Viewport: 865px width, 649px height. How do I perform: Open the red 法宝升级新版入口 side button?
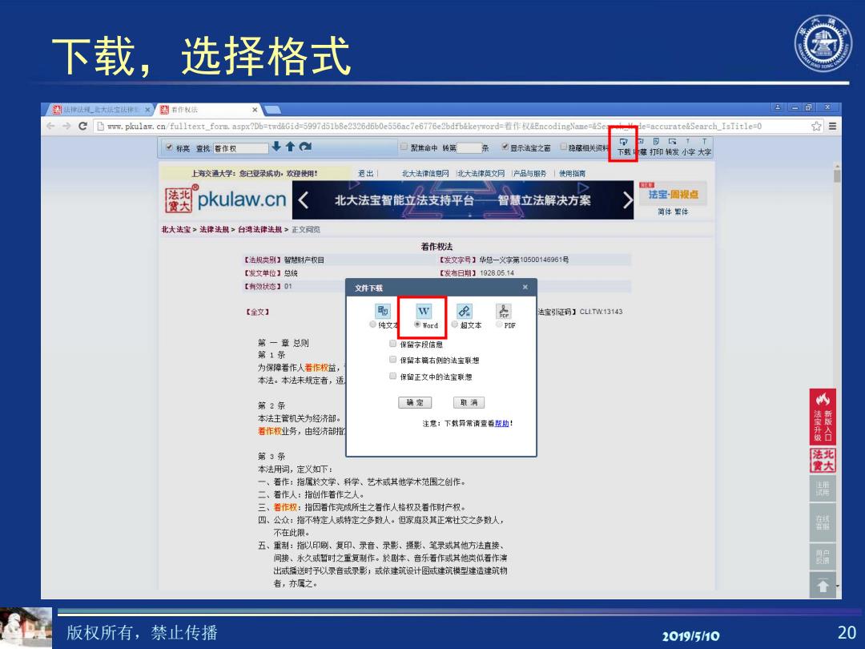click(823, 417)
